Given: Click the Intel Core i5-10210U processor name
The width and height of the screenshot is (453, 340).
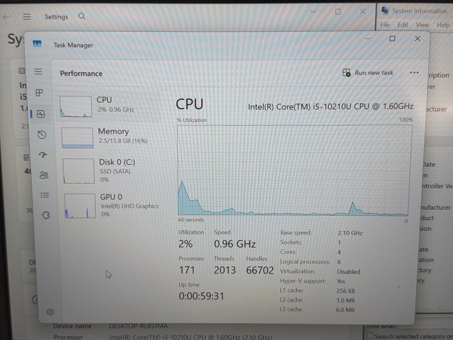Looking at the screenshot, I should [330, 107].
